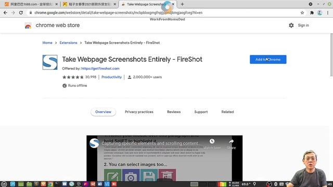Screen dimensions: 333x187
Task: Click the page vertical scrollbar
Action: (x=331, y=55)
